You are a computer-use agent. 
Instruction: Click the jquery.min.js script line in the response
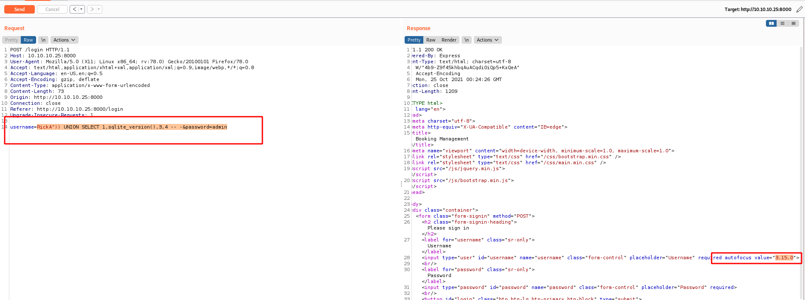coord(459,168)
